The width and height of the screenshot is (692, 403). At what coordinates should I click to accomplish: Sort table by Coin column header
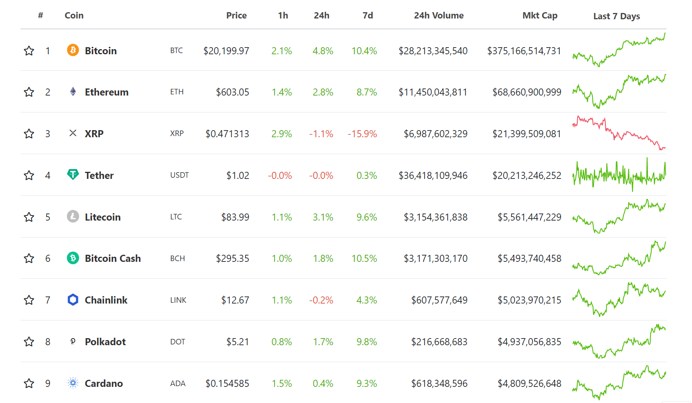click(x=74, y=15)
